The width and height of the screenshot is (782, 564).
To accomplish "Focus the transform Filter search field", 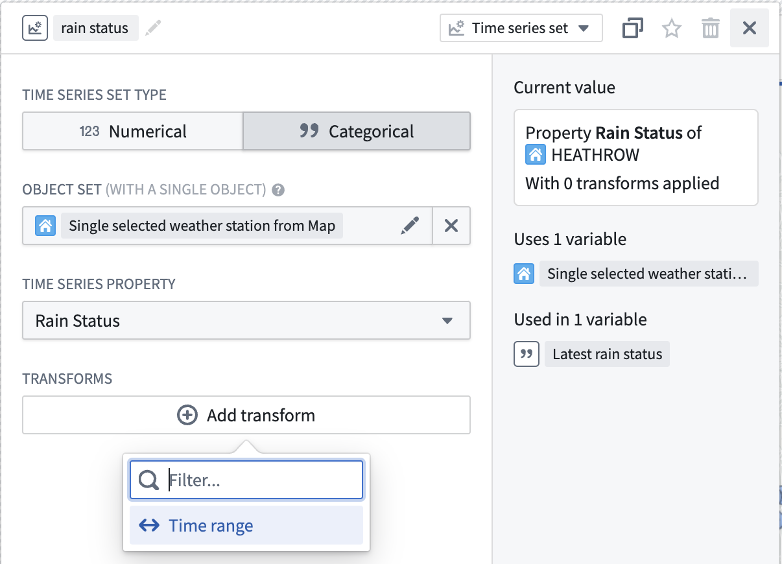I will coord(246,480).
